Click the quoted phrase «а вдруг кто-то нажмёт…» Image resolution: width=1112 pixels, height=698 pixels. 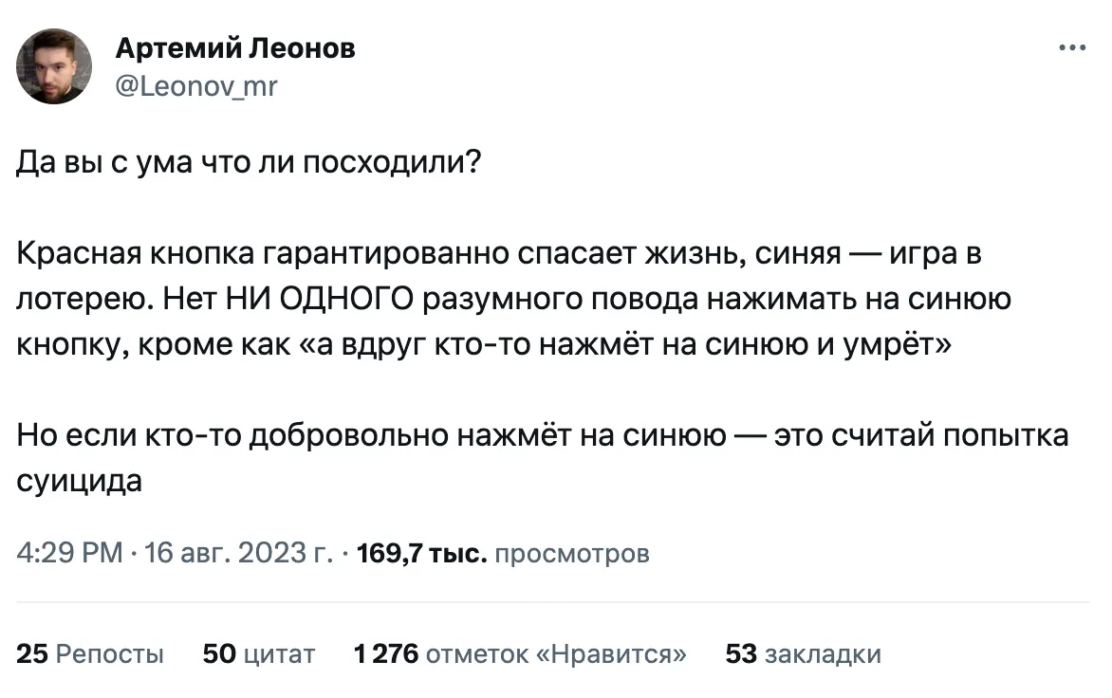pos(626,345)
